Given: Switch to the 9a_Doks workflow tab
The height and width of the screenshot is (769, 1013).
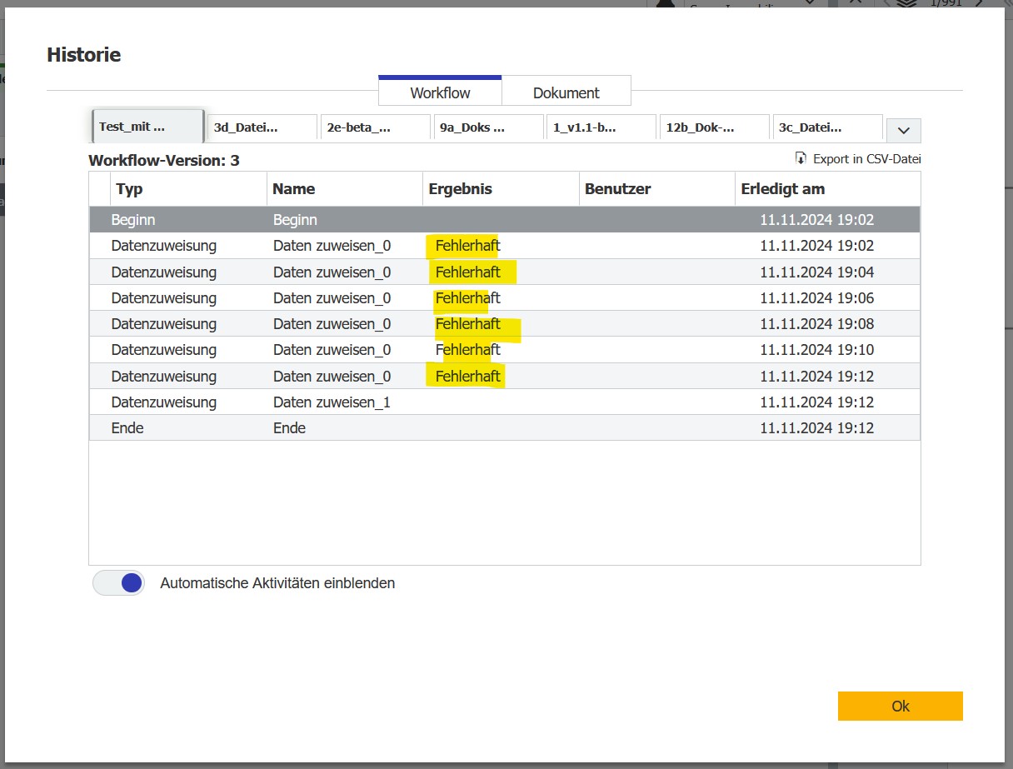Looking at the screenshot, I should click(488, 127).
